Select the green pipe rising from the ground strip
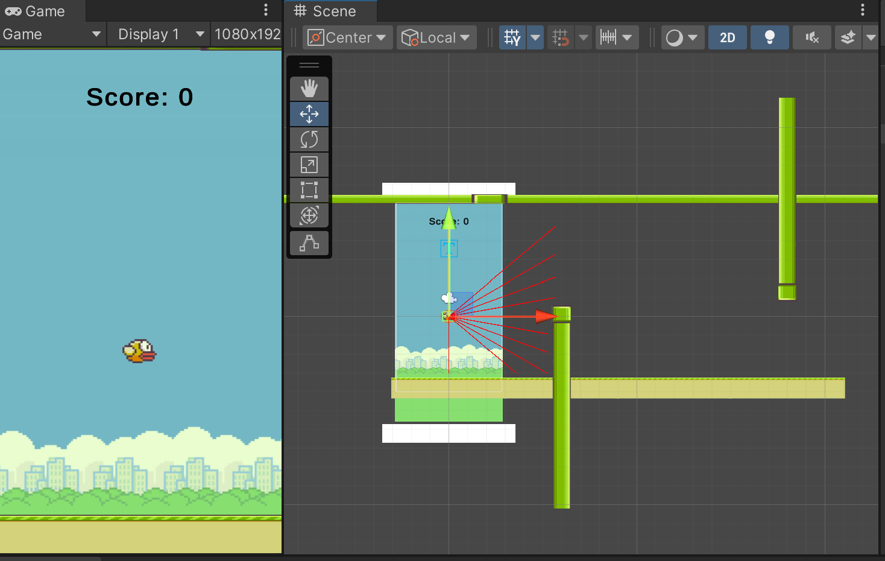 [562, 408]
